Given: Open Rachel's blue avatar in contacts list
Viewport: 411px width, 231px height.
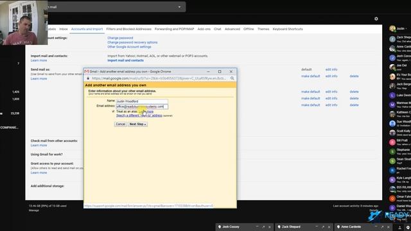Looking at the screenshot, I should [392, 171].
